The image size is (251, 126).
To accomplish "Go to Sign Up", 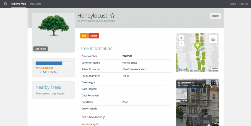I will [244, 4].
